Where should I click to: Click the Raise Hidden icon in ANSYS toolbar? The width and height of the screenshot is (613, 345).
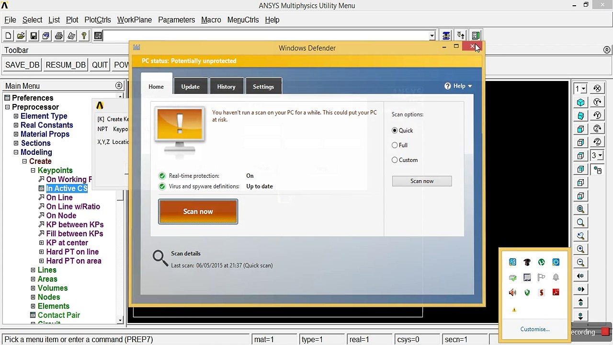pos(446,36)
